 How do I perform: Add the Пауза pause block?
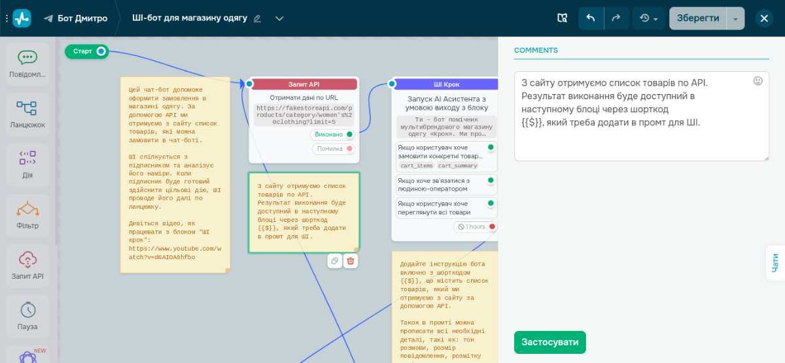(27, 316)
